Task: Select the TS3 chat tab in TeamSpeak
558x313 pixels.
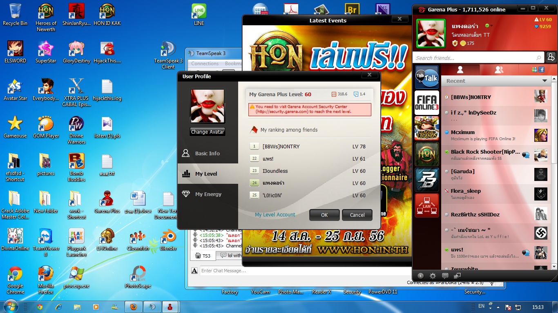Action: pos(203,256)
